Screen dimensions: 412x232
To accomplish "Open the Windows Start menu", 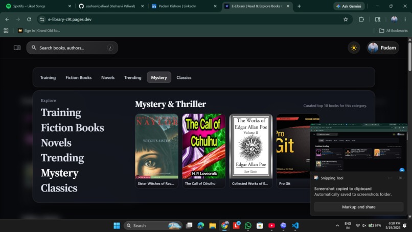I will [x=117, y=226].
